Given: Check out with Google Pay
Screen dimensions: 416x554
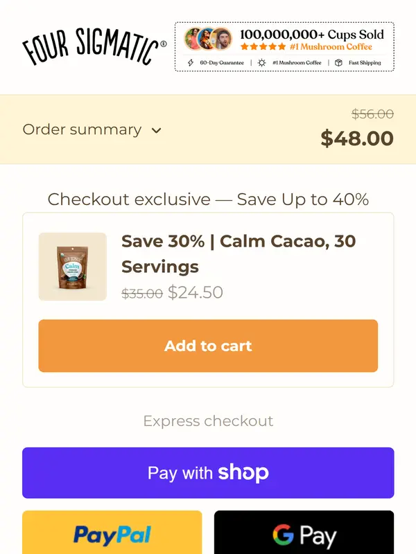Looking at the screenshot, I should [x=304, y=534].
